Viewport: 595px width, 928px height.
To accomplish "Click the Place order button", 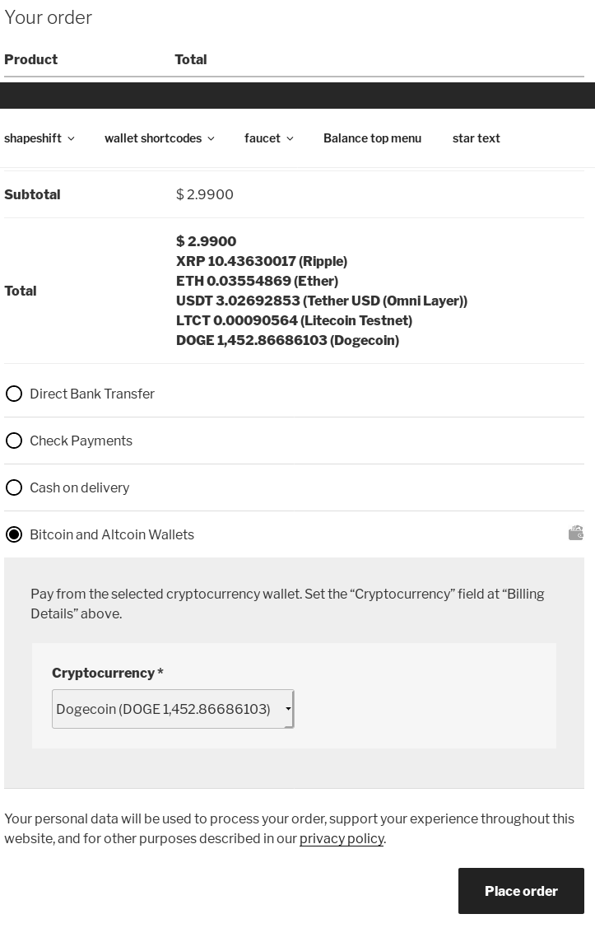I will (521, 891).
